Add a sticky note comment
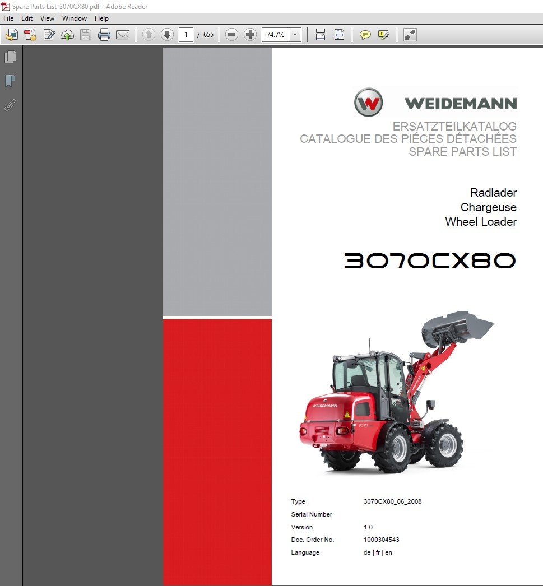Viewport: 543px width, 586px height. point(365,35)
